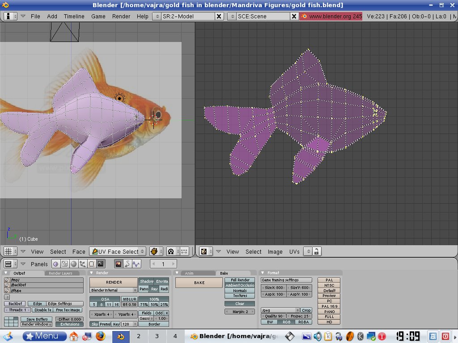Click the Object buttons icon in buttons header
The height and width of the screenshot is (343, 458).
tap(81, 264)
